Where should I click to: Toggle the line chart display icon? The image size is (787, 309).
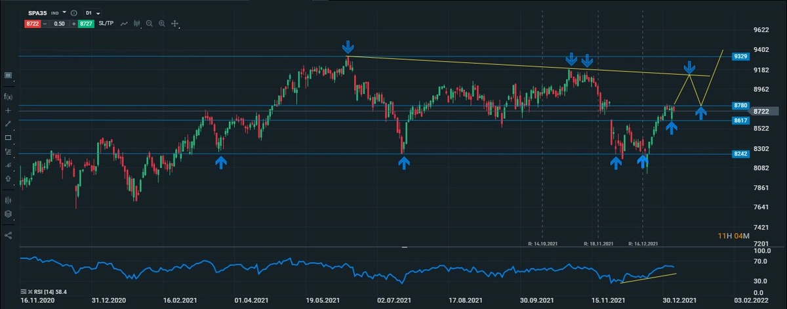(123, 24)
